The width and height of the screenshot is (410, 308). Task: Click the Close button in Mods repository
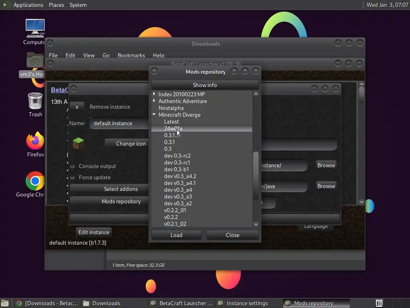point(233,235)
